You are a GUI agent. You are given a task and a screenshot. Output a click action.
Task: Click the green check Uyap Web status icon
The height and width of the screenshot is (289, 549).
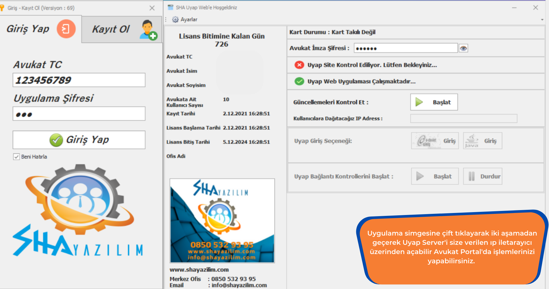[x=299, y=81]
